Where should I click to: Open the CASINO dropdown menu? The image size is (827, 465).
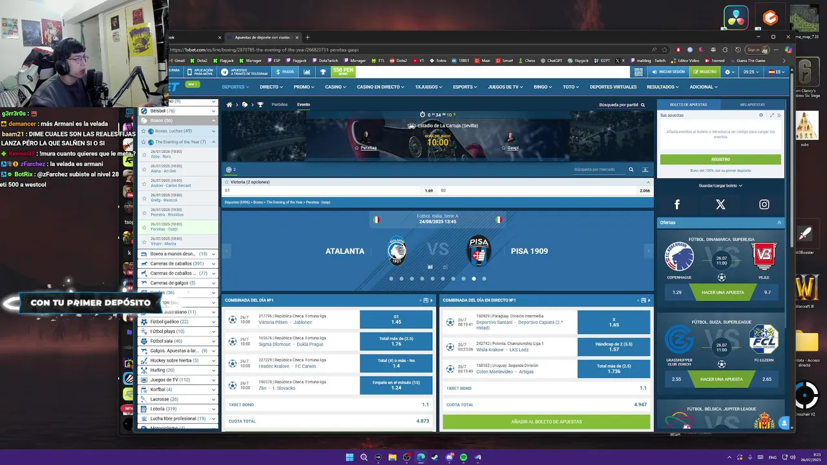(x=336, y=87)
